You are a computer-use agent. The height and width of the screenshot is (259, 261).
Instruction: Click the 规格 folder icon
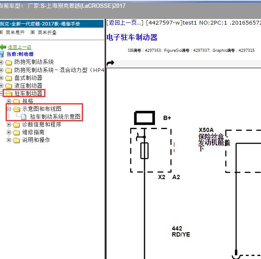pos(16,101)
